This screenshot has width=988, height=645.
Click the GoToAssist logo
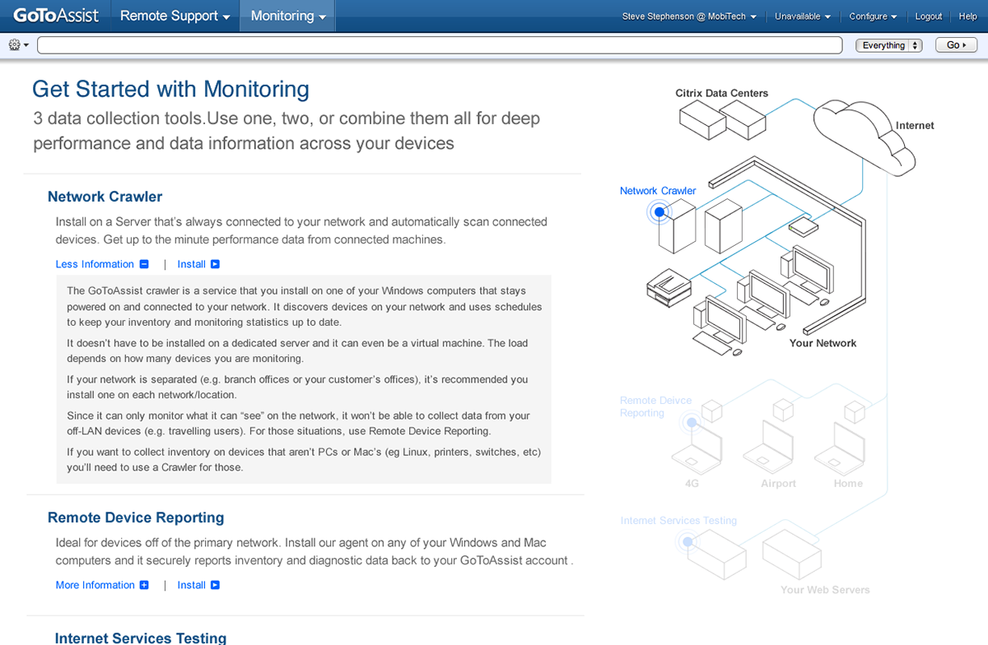54,16
